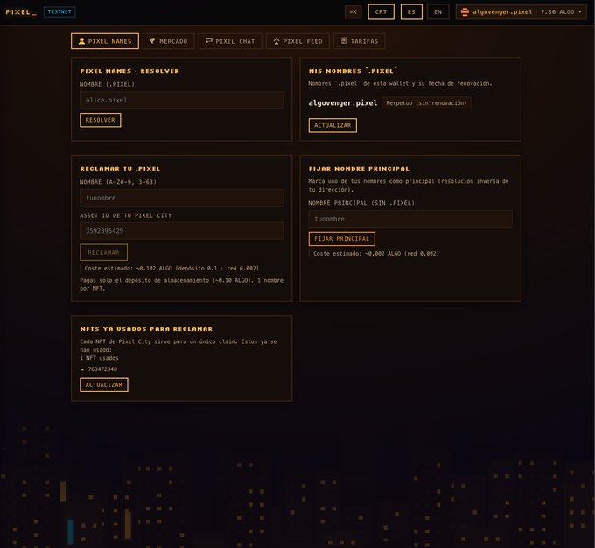Switch to the Pixel Feed tab
Screen dimensions: 595x548
point(297,41)
